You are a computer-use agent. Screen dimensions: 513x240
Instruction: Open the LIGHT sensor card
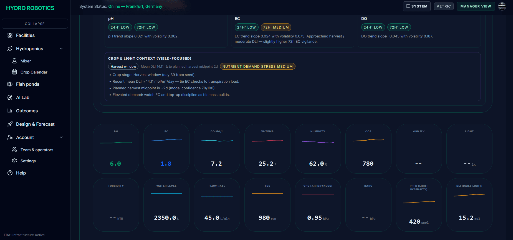469,149
